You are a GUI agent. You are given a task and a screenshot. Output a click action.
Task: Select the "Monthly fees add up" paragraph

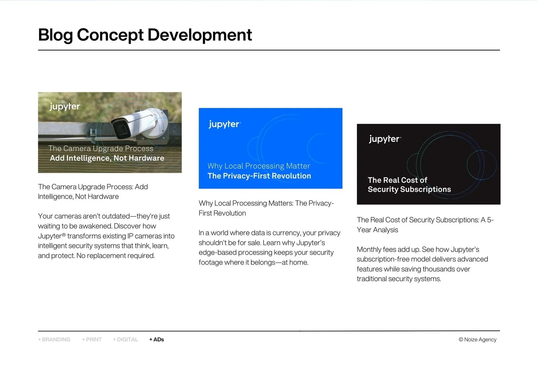(x=422, y=264)
